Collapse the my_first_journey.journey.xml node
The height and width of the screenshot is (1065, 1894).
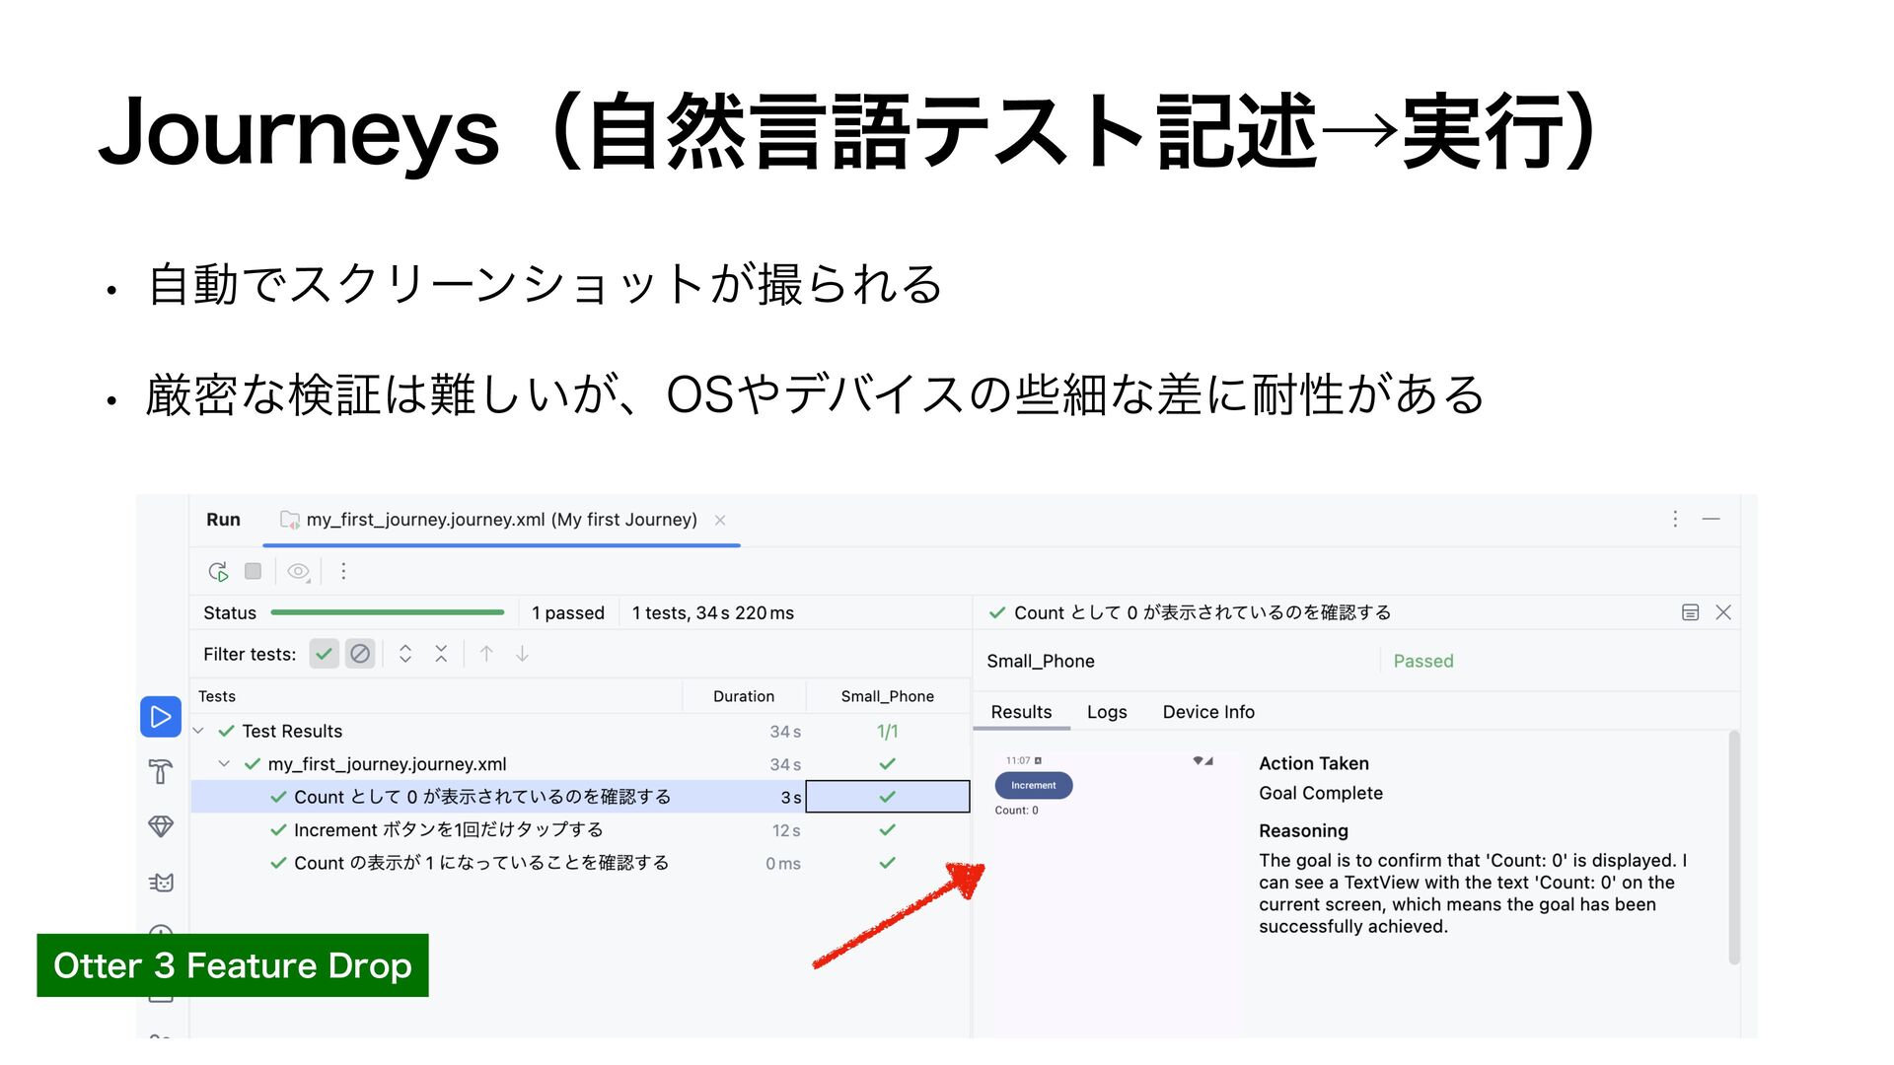(x=224, y=764)
